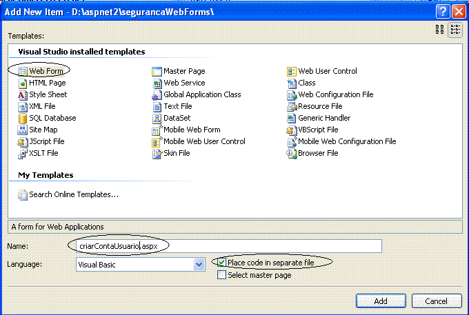Select the Style Sheet template icon
This screenshot has width=469, height=315.
click(22, 95)
